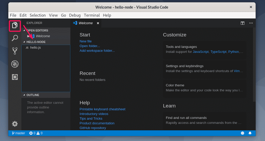This screenshot has width=265, height=141.
Task: Click the GitHub repository link
Action: click(93, 128)
